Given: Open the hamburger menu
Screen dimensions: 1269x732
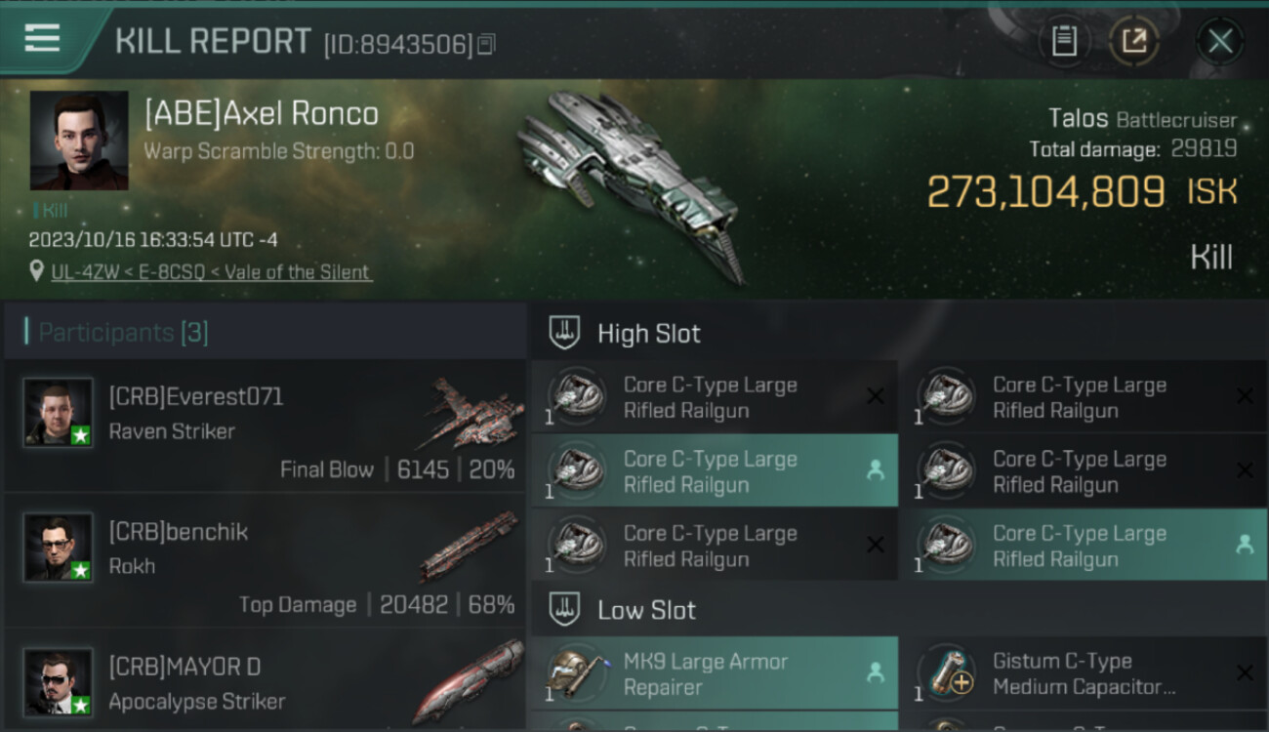Looking at the screenshot, I should [x=42, y=38].
